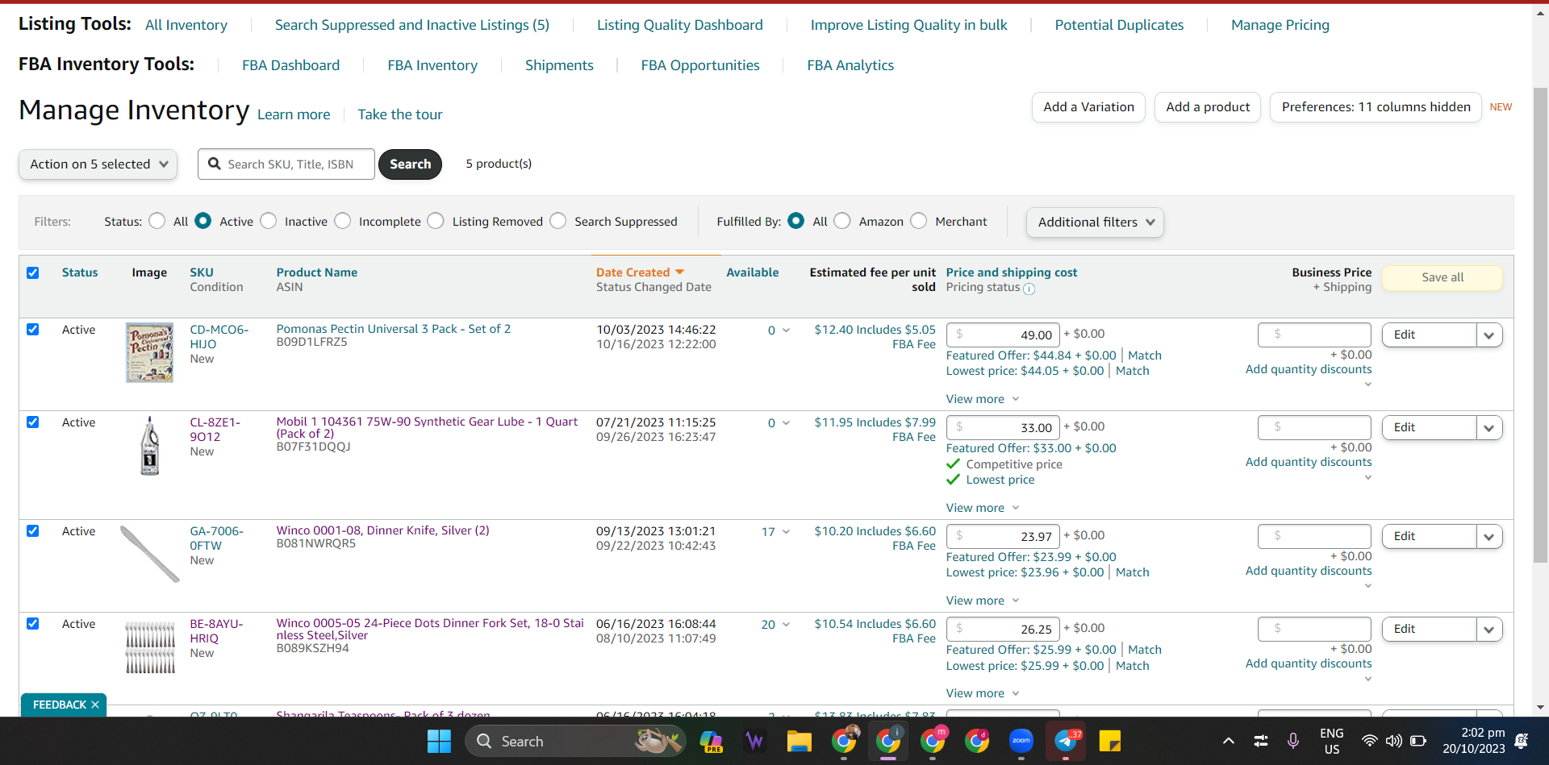The width and height of the screenshot is (1549, 765).
Task: Uncheck the Pomonas Pectin row checkbox
Action: (33, 329)
